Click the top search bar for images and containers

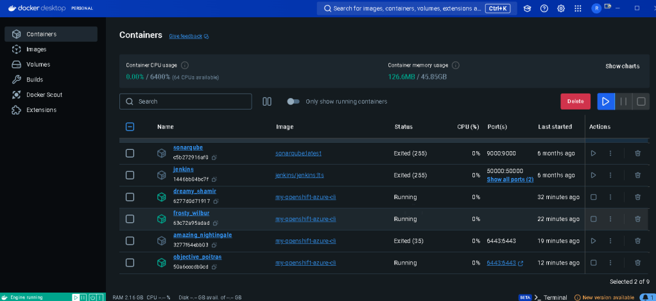pyautogui.click(x=417, y=8)
